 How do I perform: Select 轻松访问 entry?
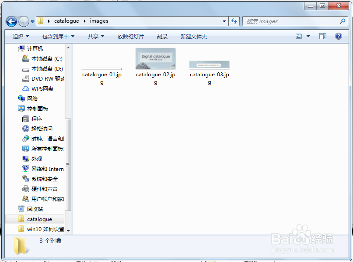pos(42,129)
